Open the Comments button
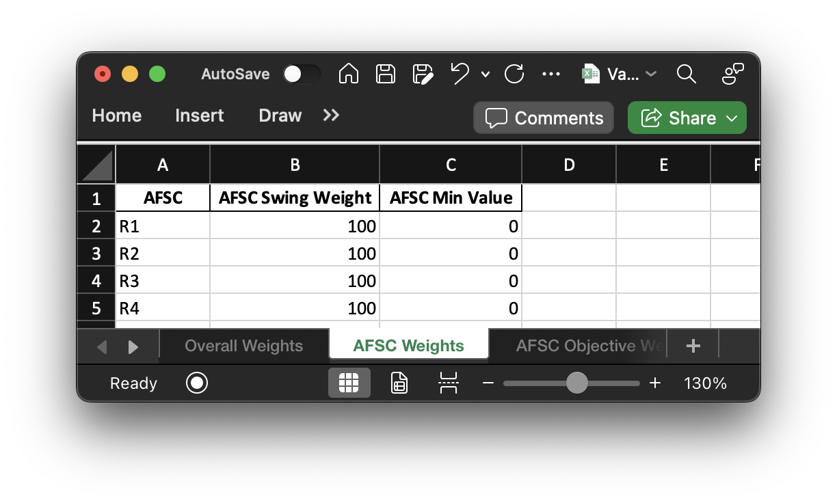Screen dimensions: 837x503 (544, 118)
